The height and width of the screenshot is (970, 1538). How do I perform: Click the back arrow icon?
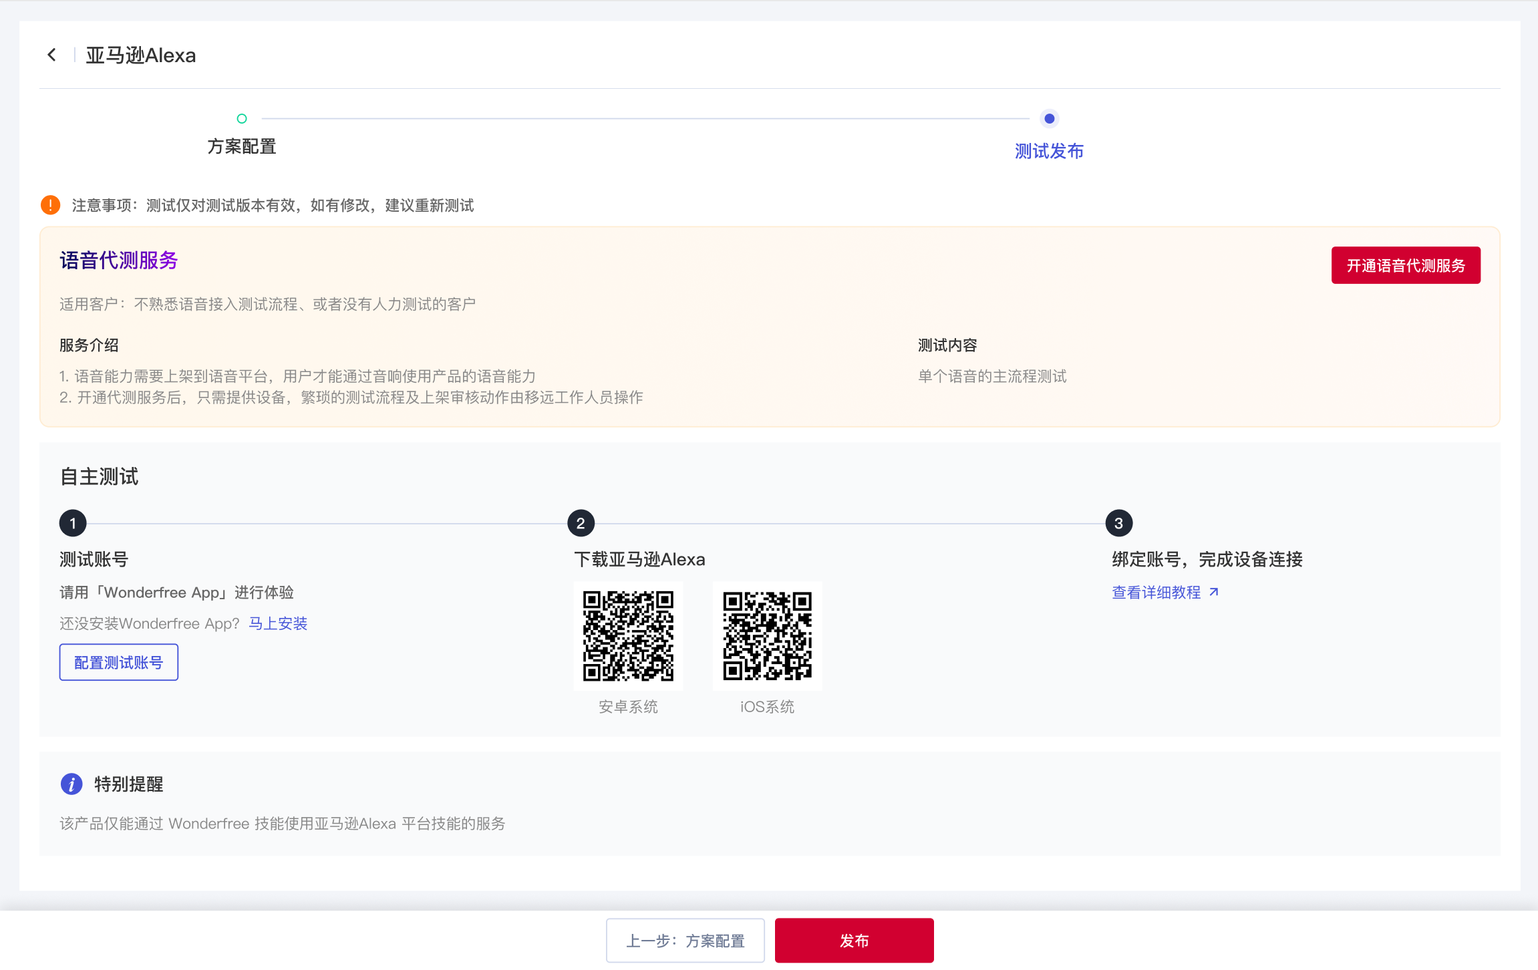[x=51, y=55]
